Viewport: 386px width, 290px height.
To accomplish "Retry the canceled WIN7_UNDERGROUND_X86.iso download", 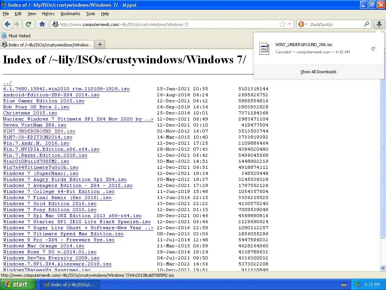I will coord(373,49).
